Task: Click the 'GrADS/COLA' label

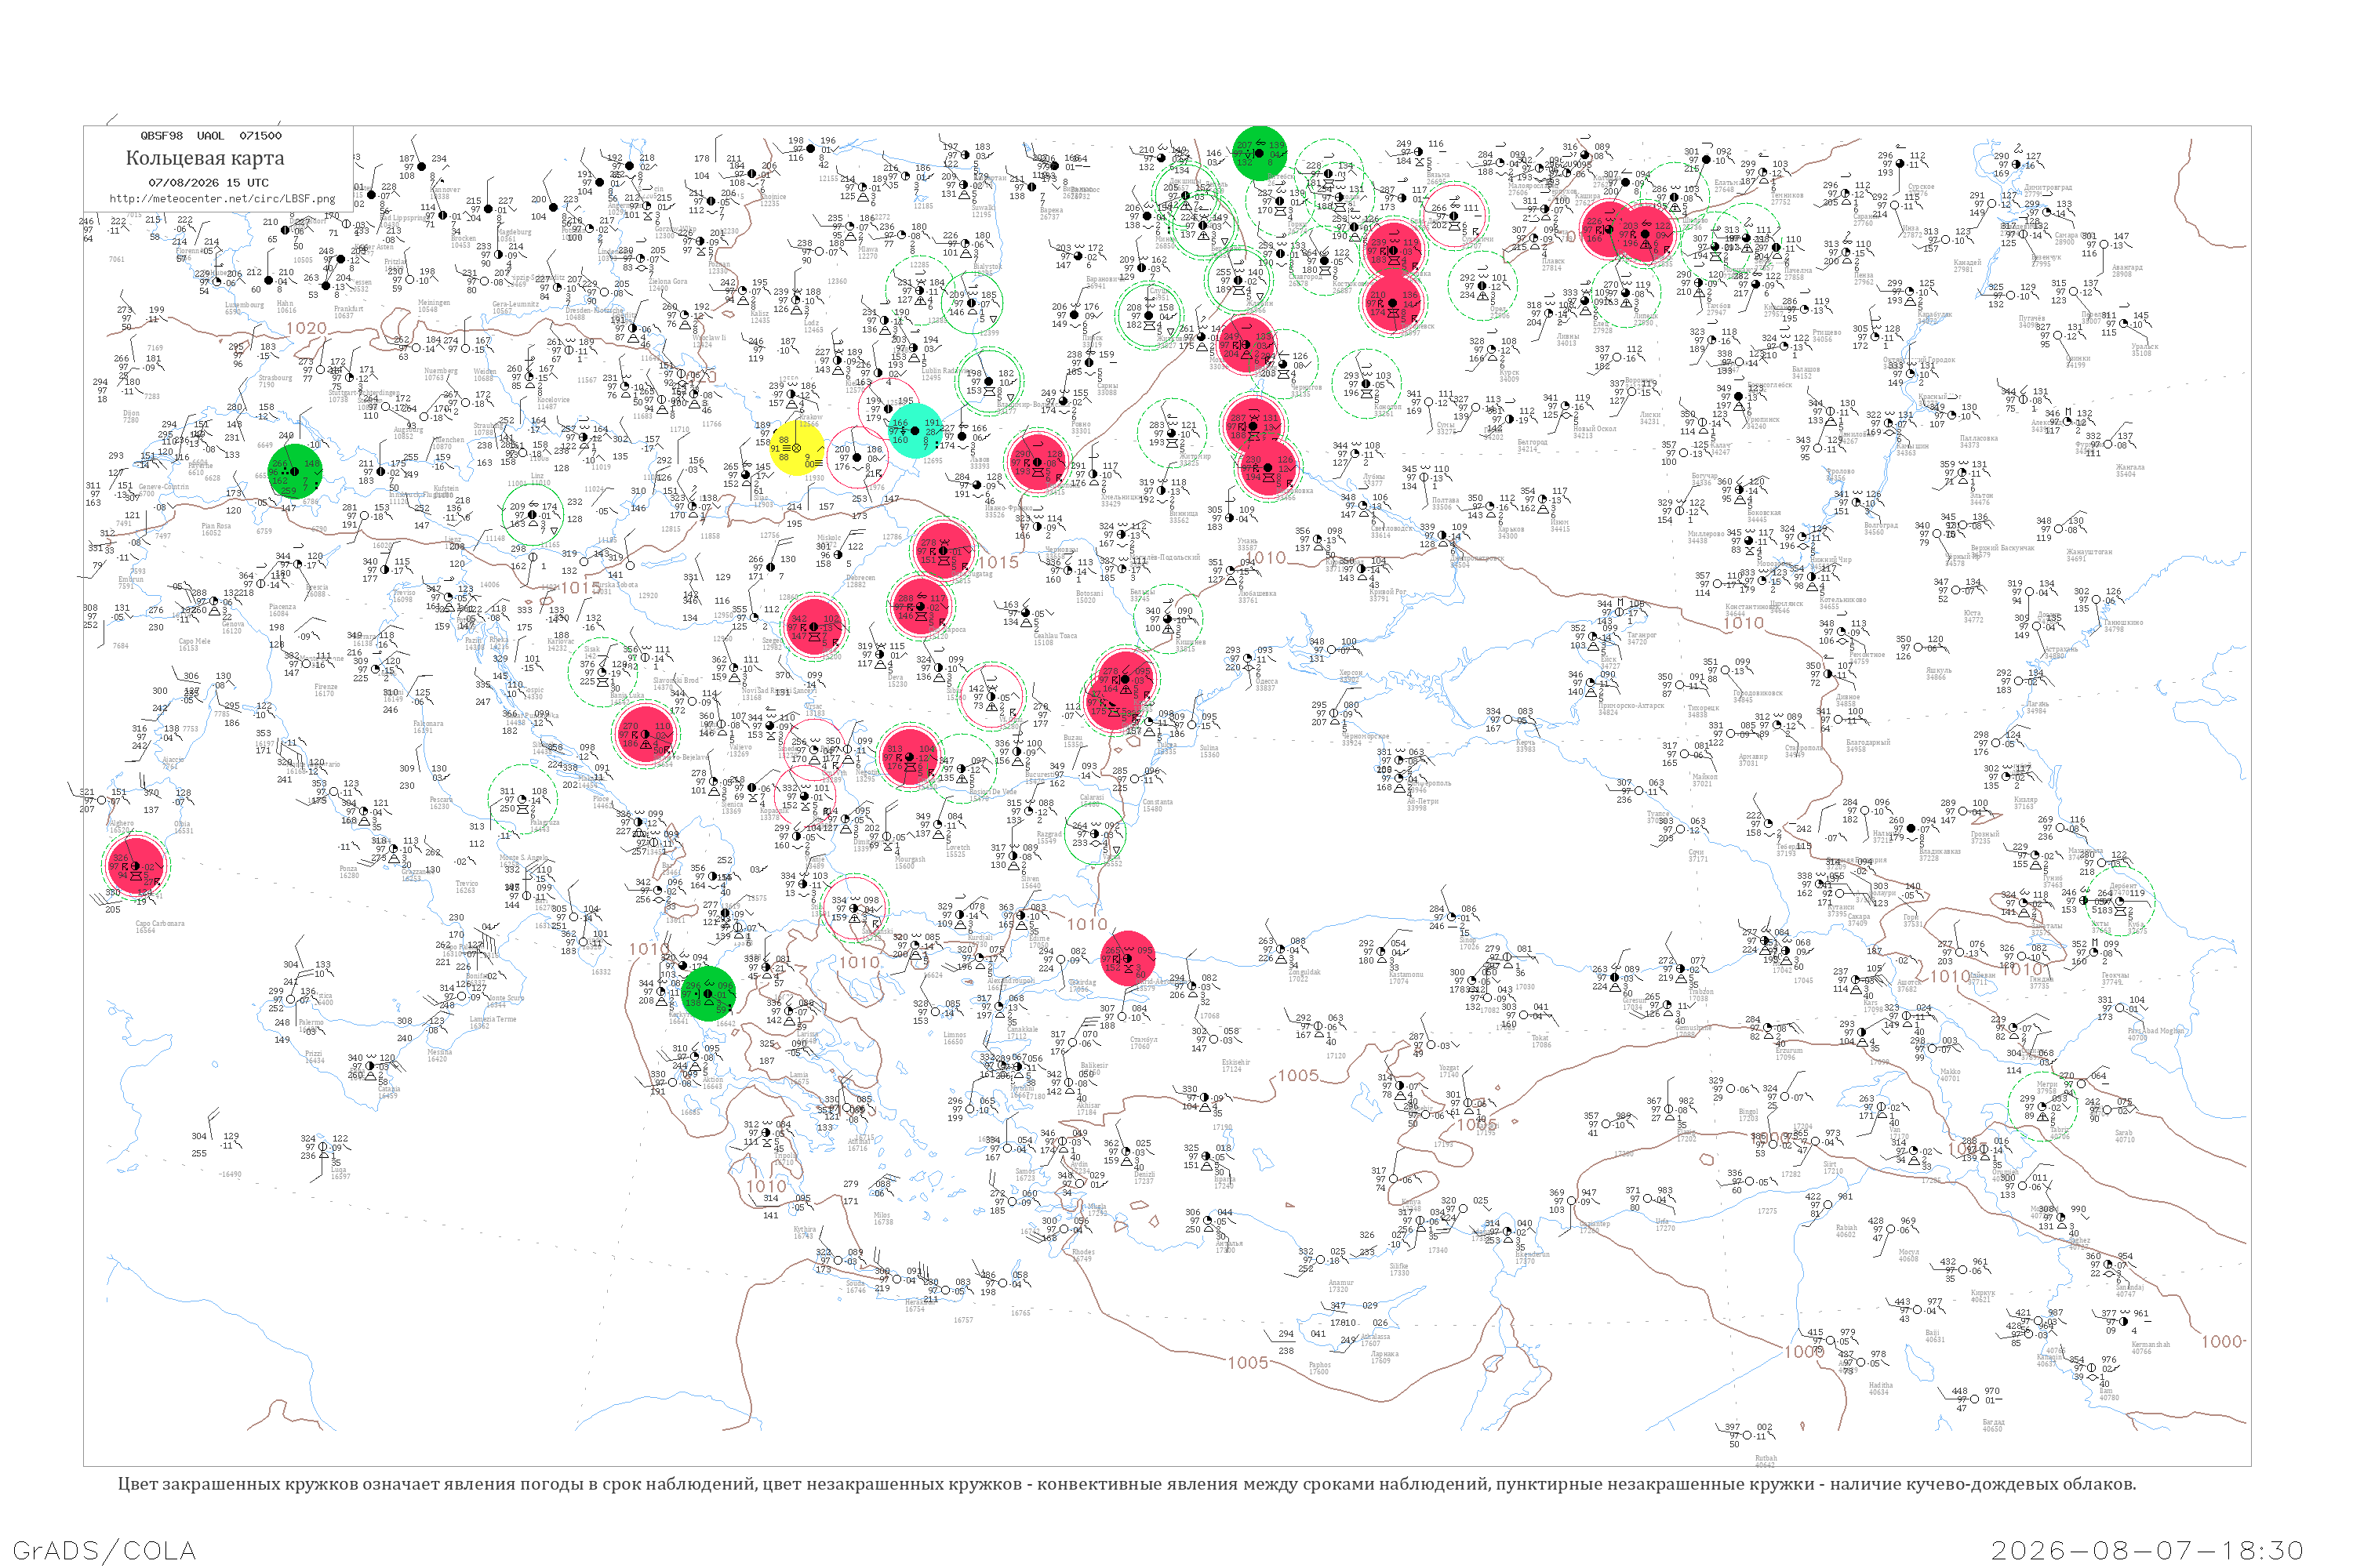Action: pos(104,1550)
